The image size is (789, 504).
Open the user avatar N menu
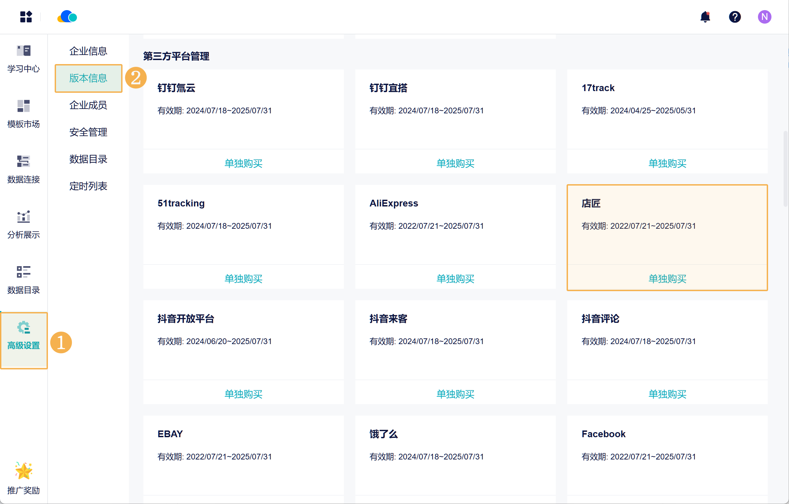[x=764, y=17]
